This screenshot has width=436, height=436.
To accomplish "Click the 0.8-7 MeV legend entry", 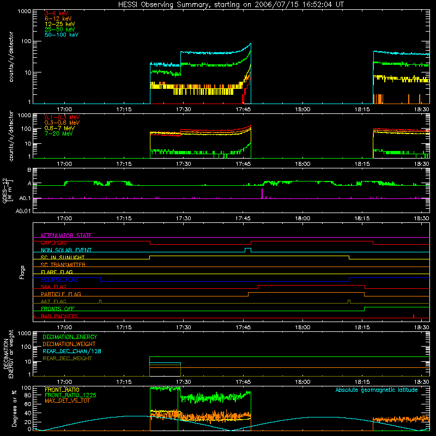I will (59, 128).
